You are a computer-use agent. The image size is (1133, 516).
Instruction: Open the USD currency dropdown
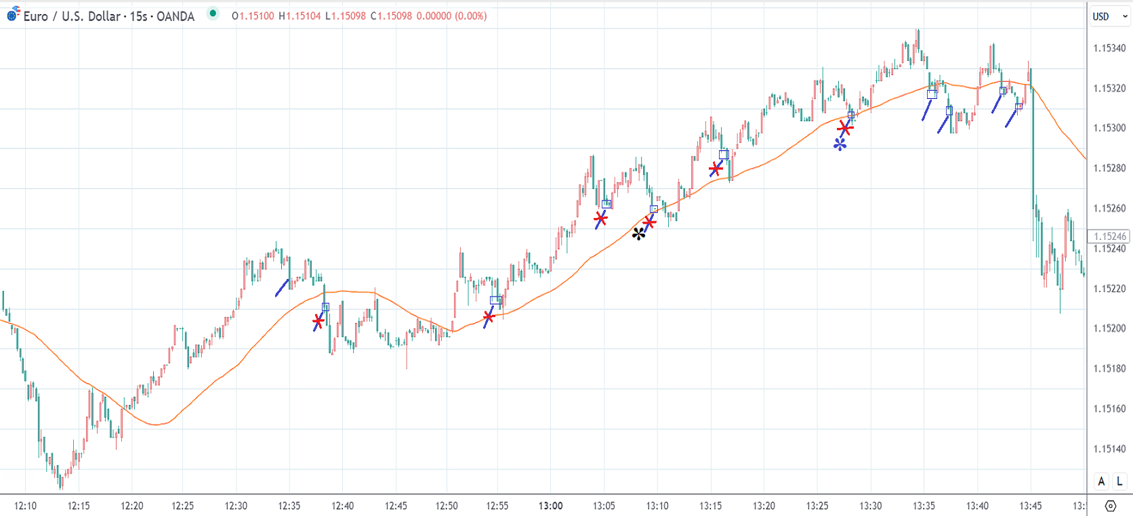pos(1110,16)
